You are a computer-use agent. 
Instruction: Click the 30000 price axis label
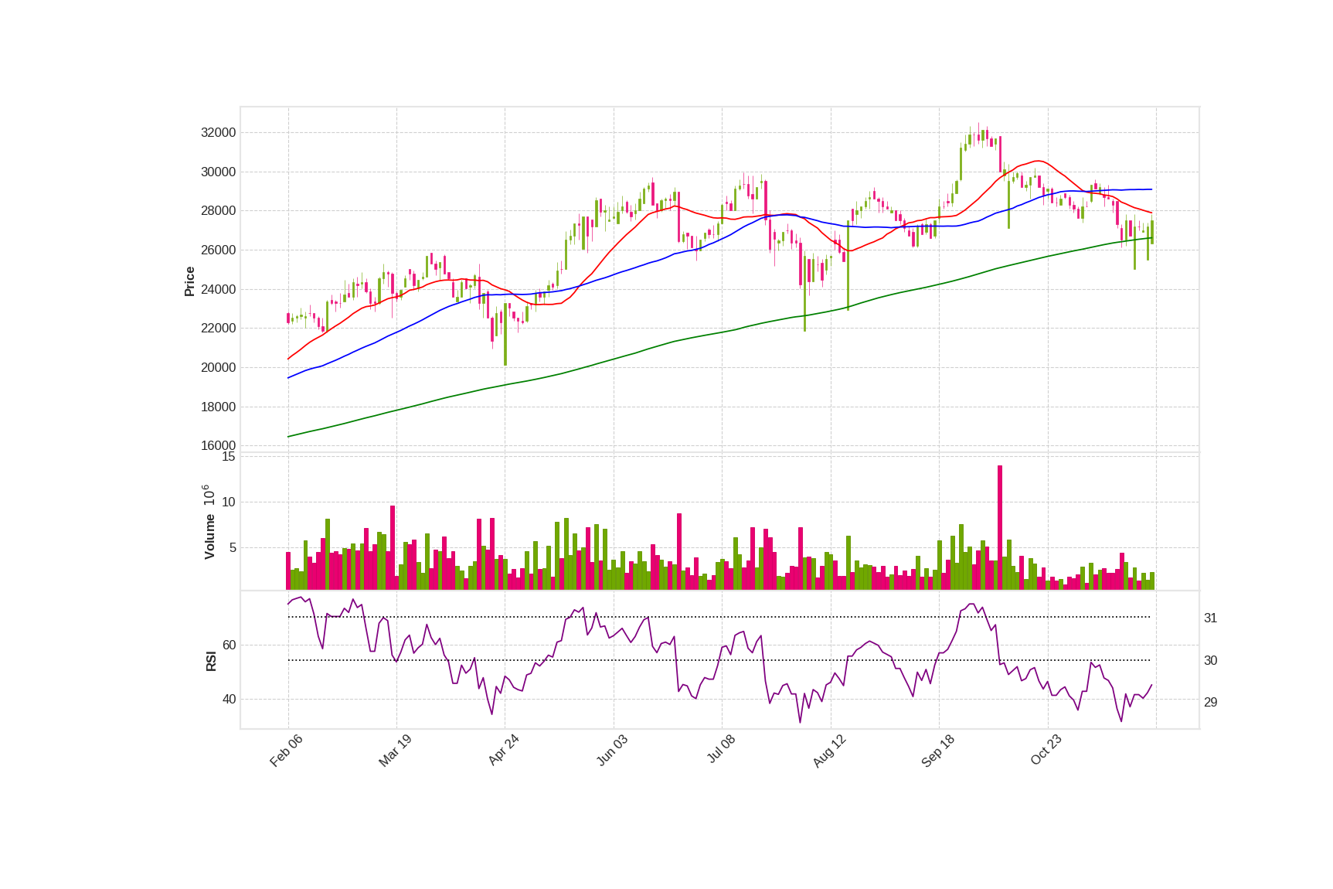218,172
